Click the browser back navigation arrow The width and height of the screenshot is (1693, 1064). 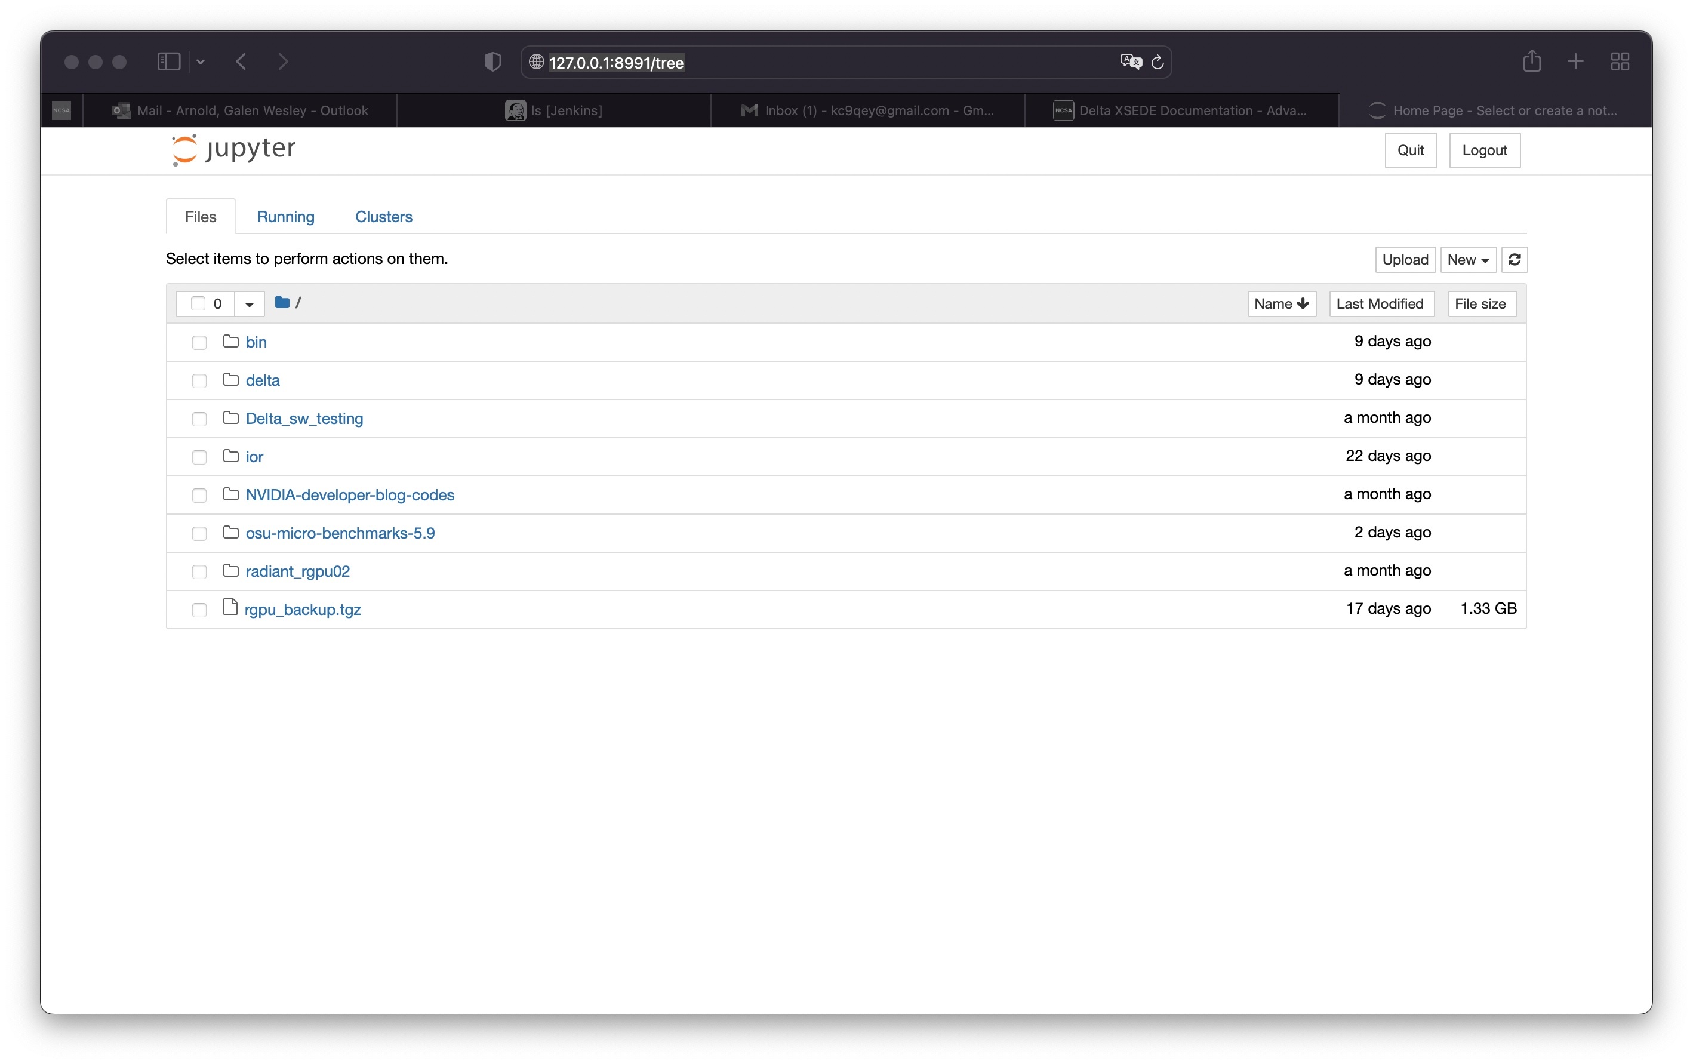coord(241,62)
